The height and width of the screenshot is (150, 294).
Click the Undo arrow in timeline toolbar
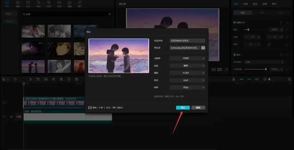tap(15, 79)
